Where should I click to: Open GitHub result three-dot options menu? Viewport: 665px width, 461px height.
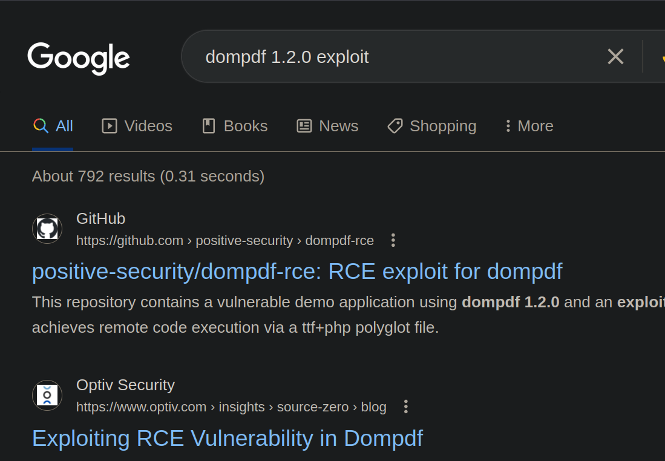(393, 240)
